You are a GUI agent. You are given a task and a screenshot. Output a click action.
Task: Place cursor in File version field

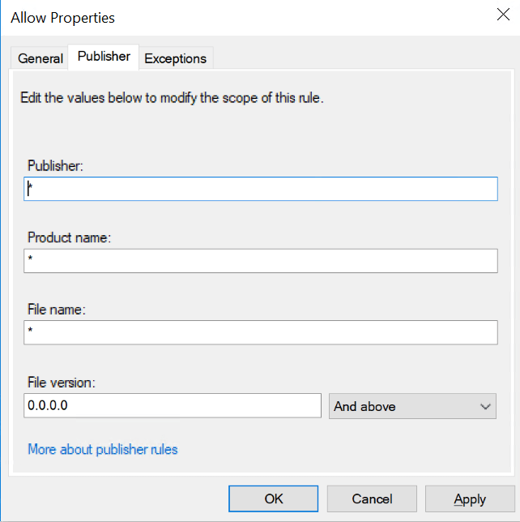tap(173, 405)
